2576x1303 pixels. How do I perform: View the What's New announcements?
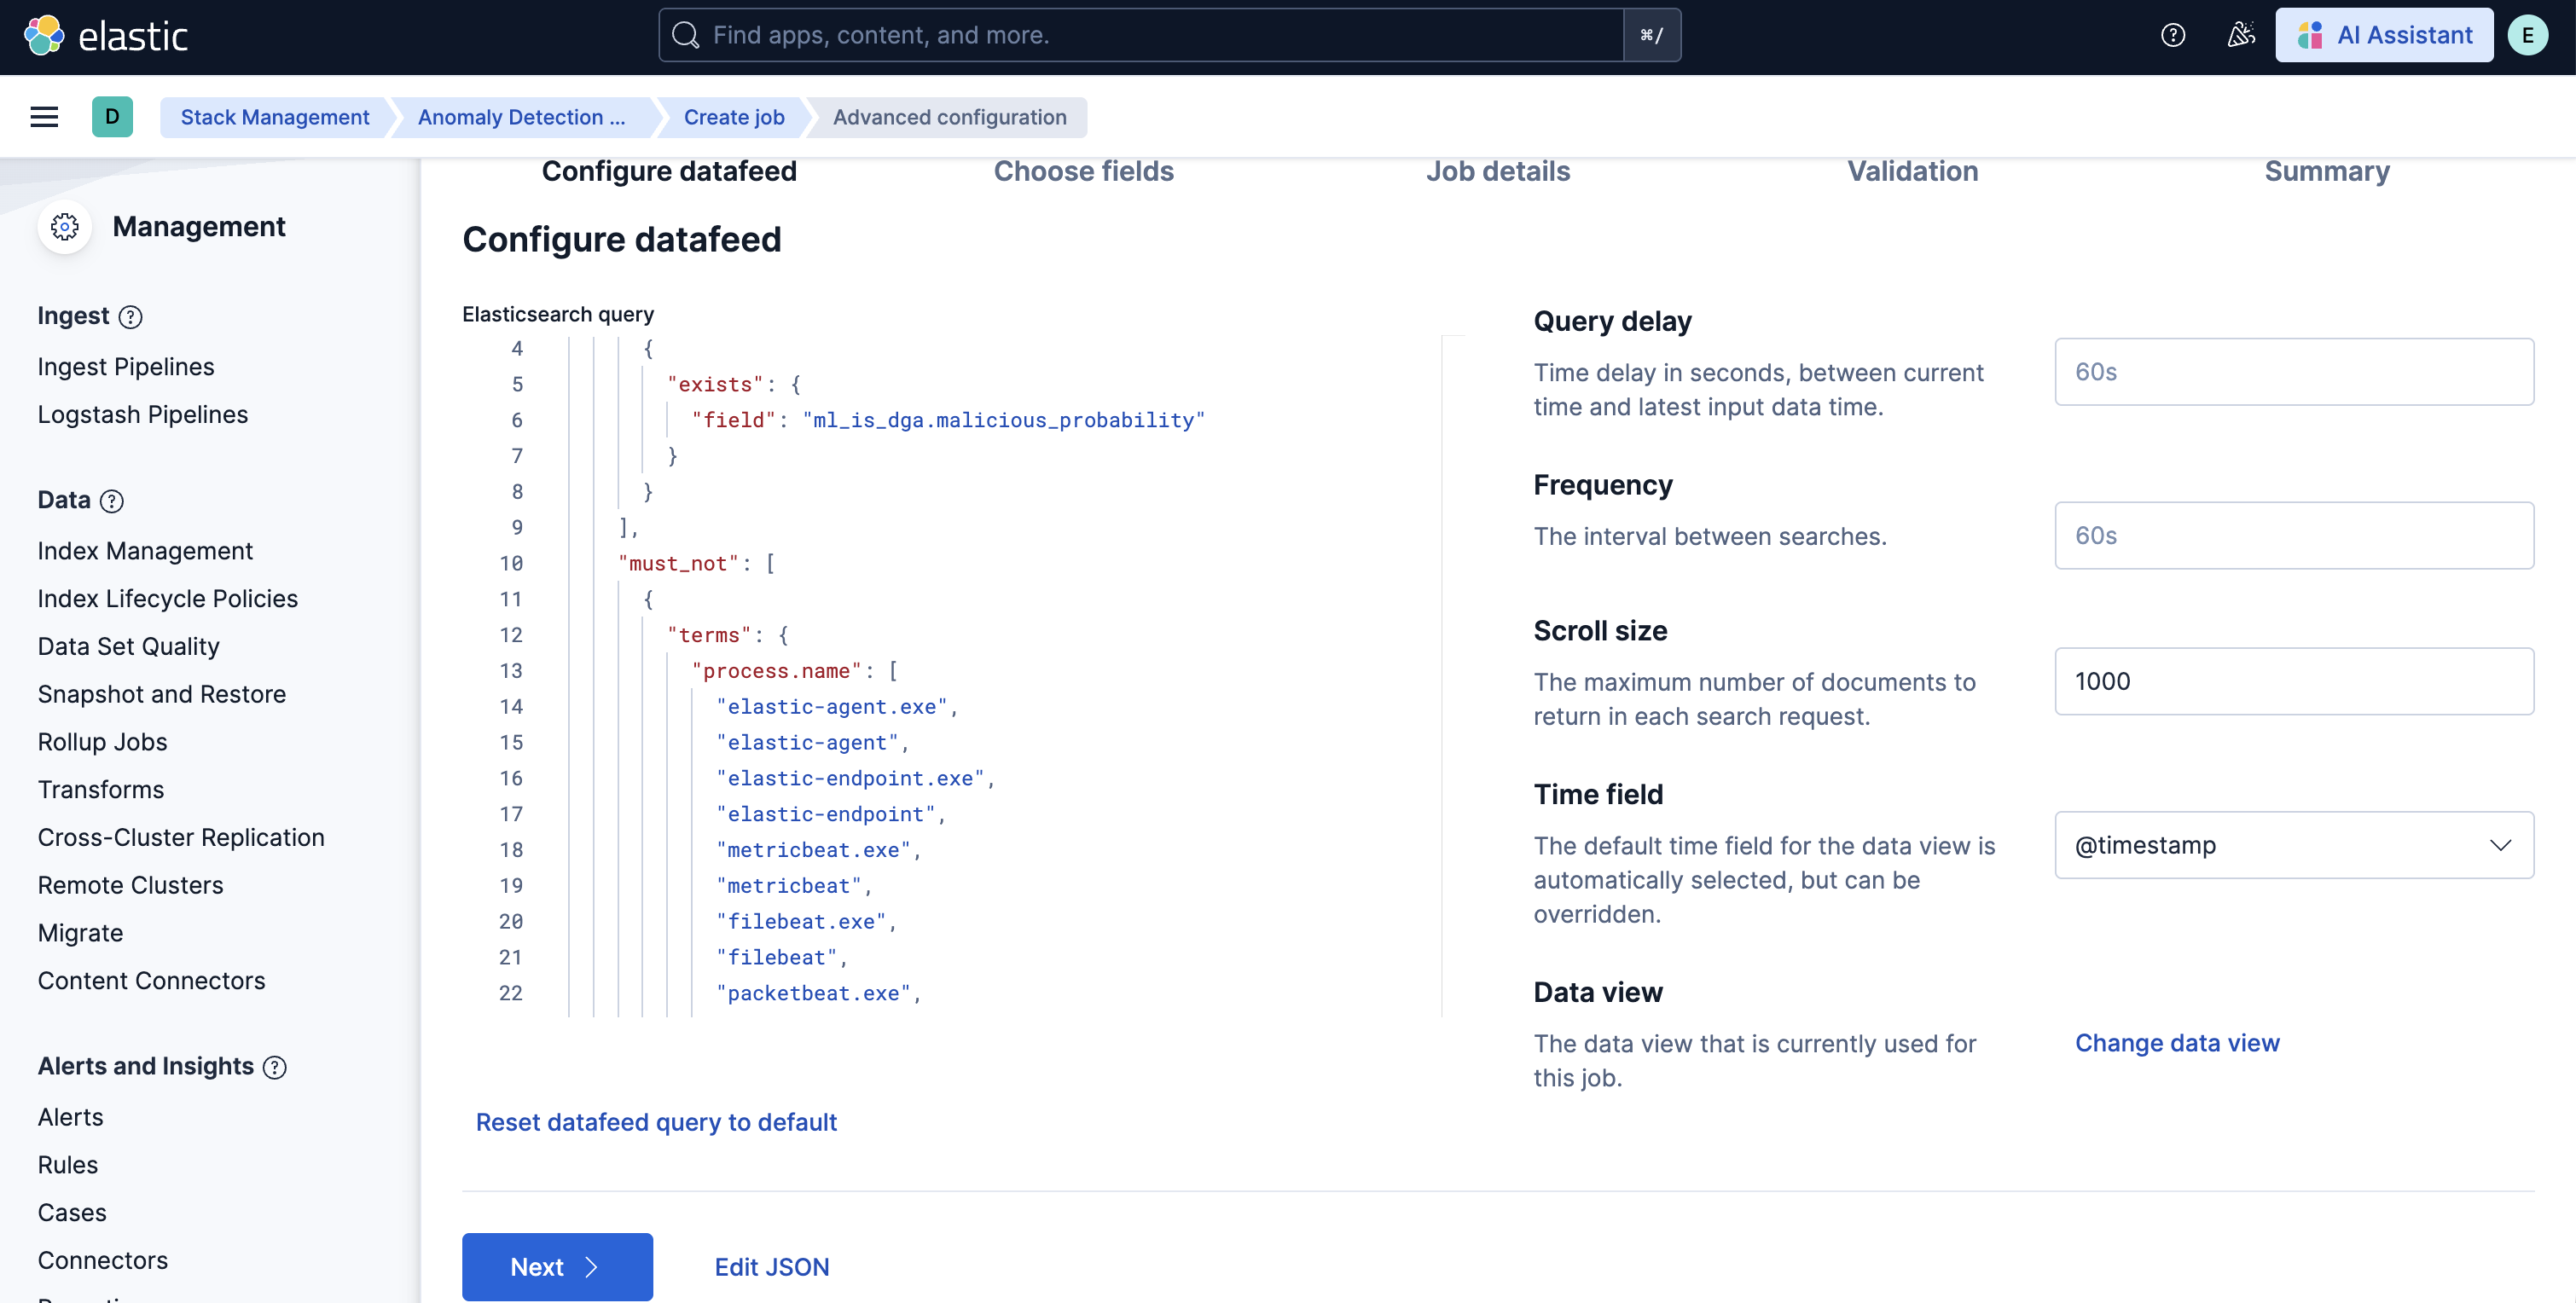coord(2240,34)
